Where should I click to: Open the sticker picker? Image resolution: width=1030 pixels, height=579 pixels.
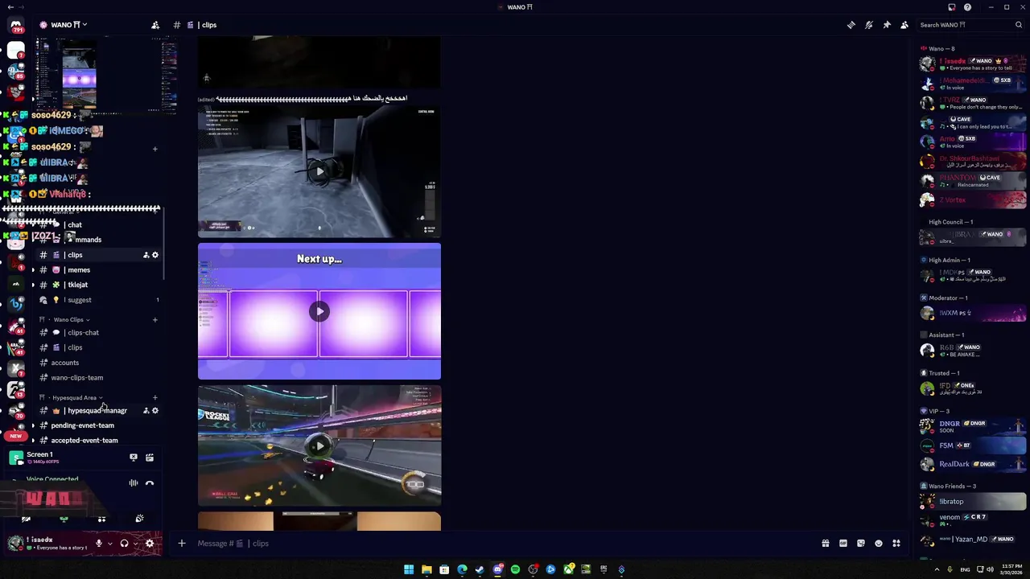(861, 544)
